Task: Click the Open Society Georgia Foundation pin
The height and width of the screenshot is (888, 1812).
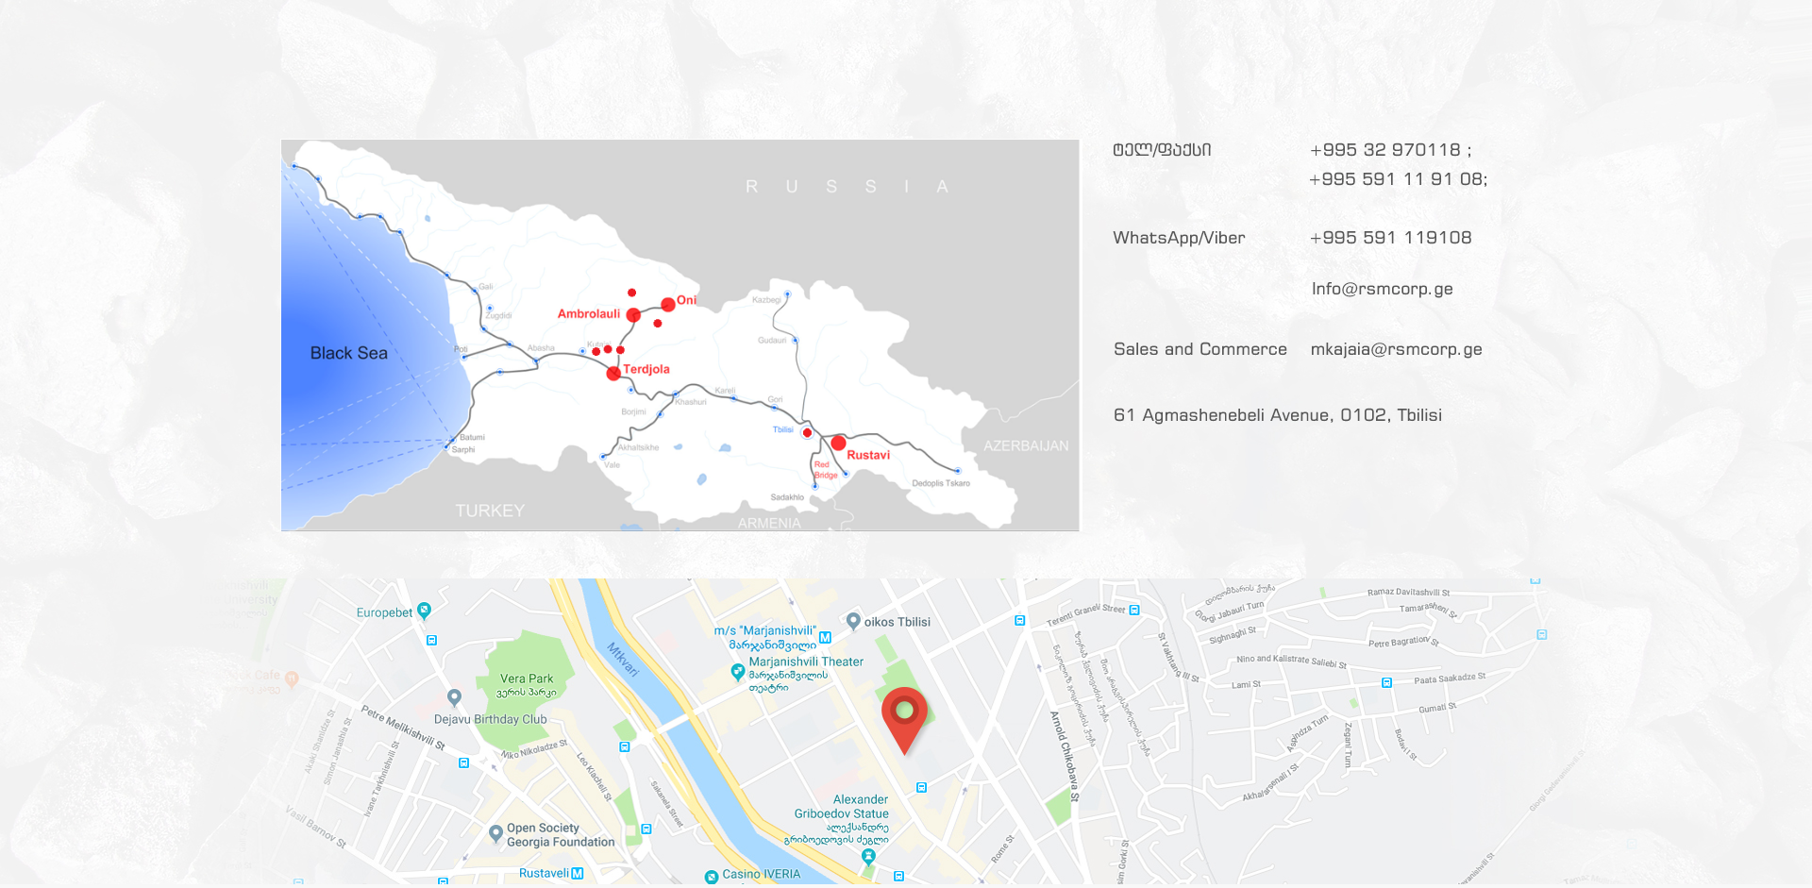Action: [x=495, y=833]
